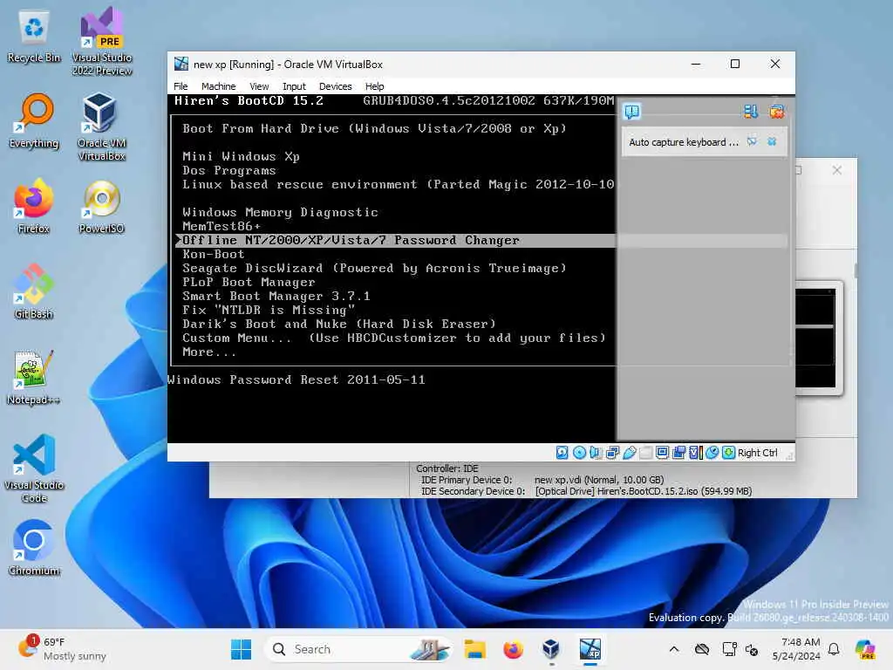The height and width of the screenshot is (670, 893).
Task: Select Kon-Boot entry
Action: tap(214, 254)
